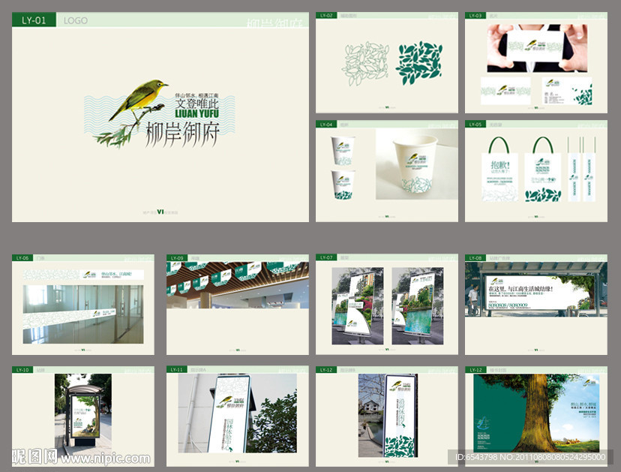Click the 文登唯此 slogan text
Screen dimensions: 621x472
pyautogui.click(x=196, y=104)
